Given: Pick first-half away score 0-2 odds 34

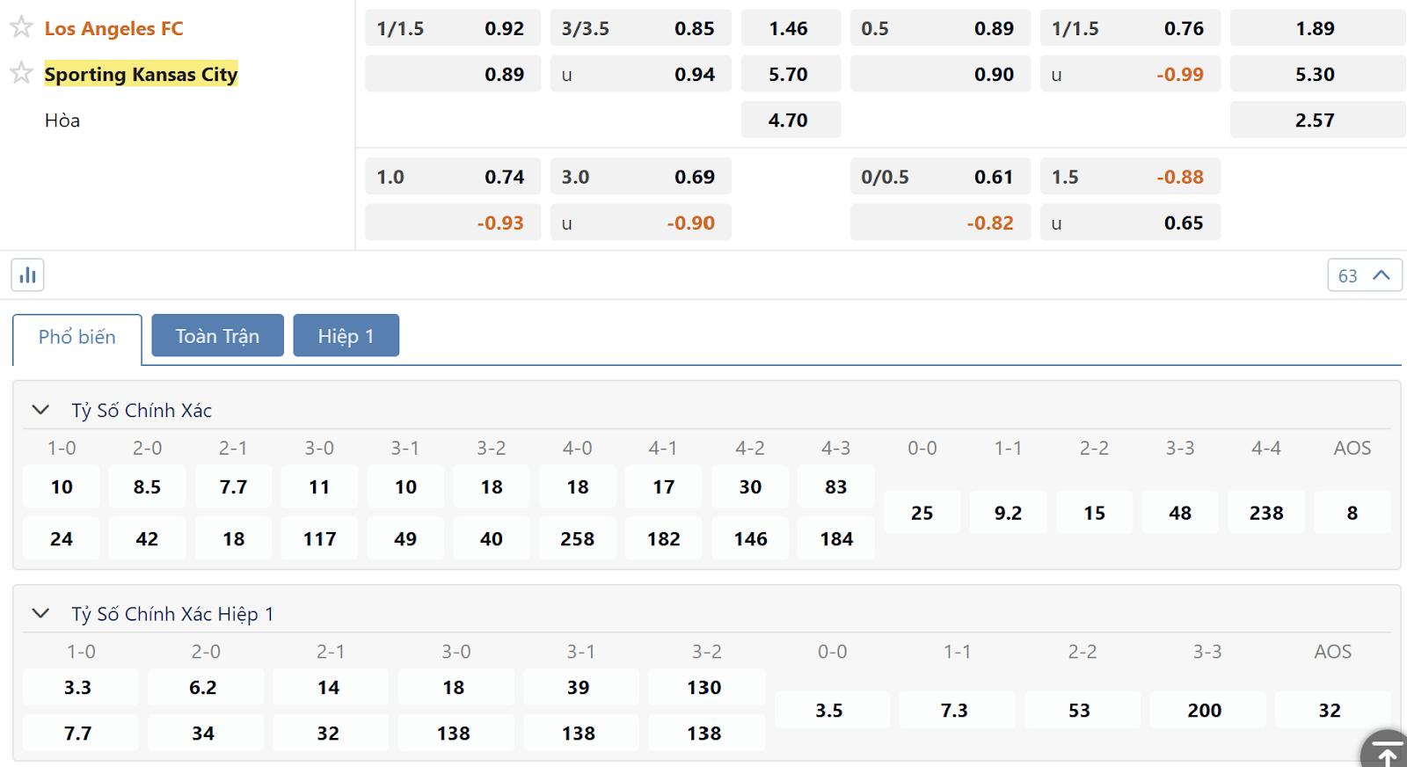Looking at the screenshot, I should (206, 733).
